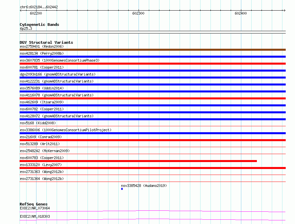
Task: Click the esv2759401 (Redon2006) variant label
Action: 42,46
